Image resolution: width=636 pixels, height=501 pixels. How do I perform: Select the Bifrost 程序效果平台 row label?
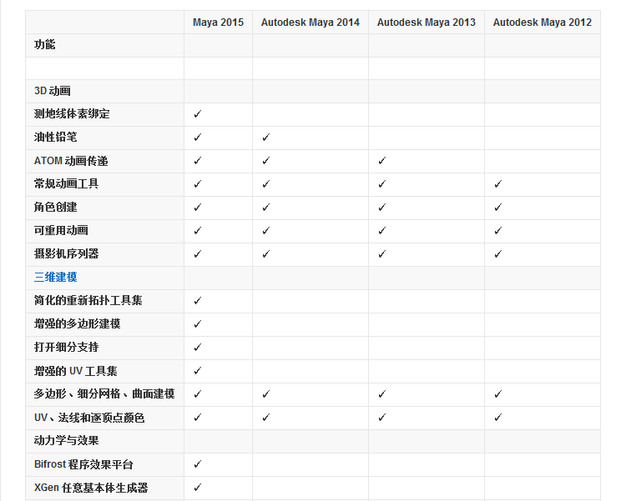[x=83, y=464]
